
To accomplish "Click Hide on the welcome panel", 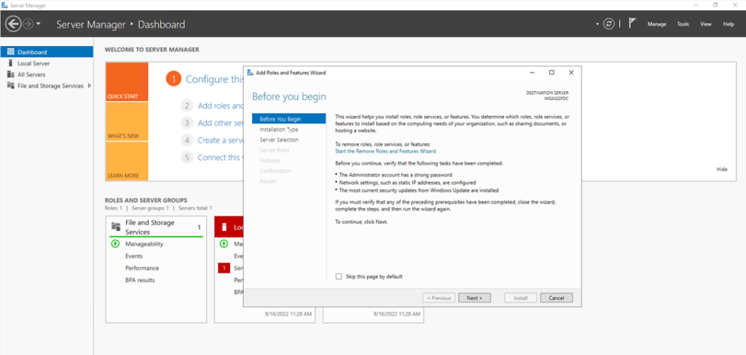I will pyautogui.click(x=722, y=169).
